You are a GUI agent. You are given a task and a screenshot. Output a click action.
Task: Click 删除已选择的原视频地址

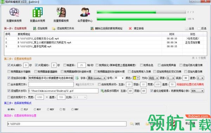107,28
